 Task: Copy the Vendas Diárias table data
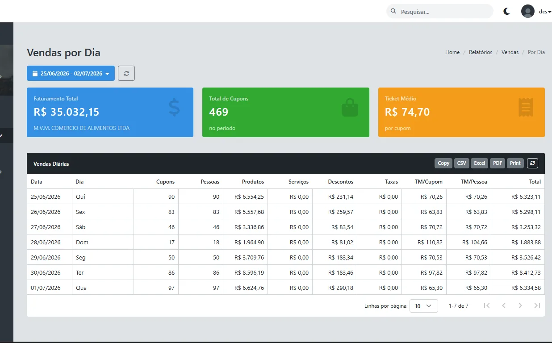(x=443, y=163)
